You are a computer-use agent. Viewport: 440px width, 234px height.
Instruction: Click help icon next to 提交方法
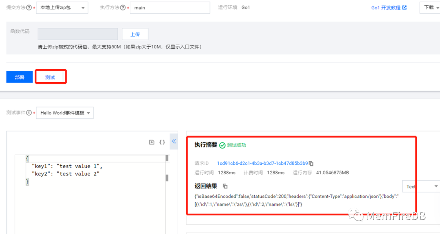pyautogui.click(x=29, y=8)
